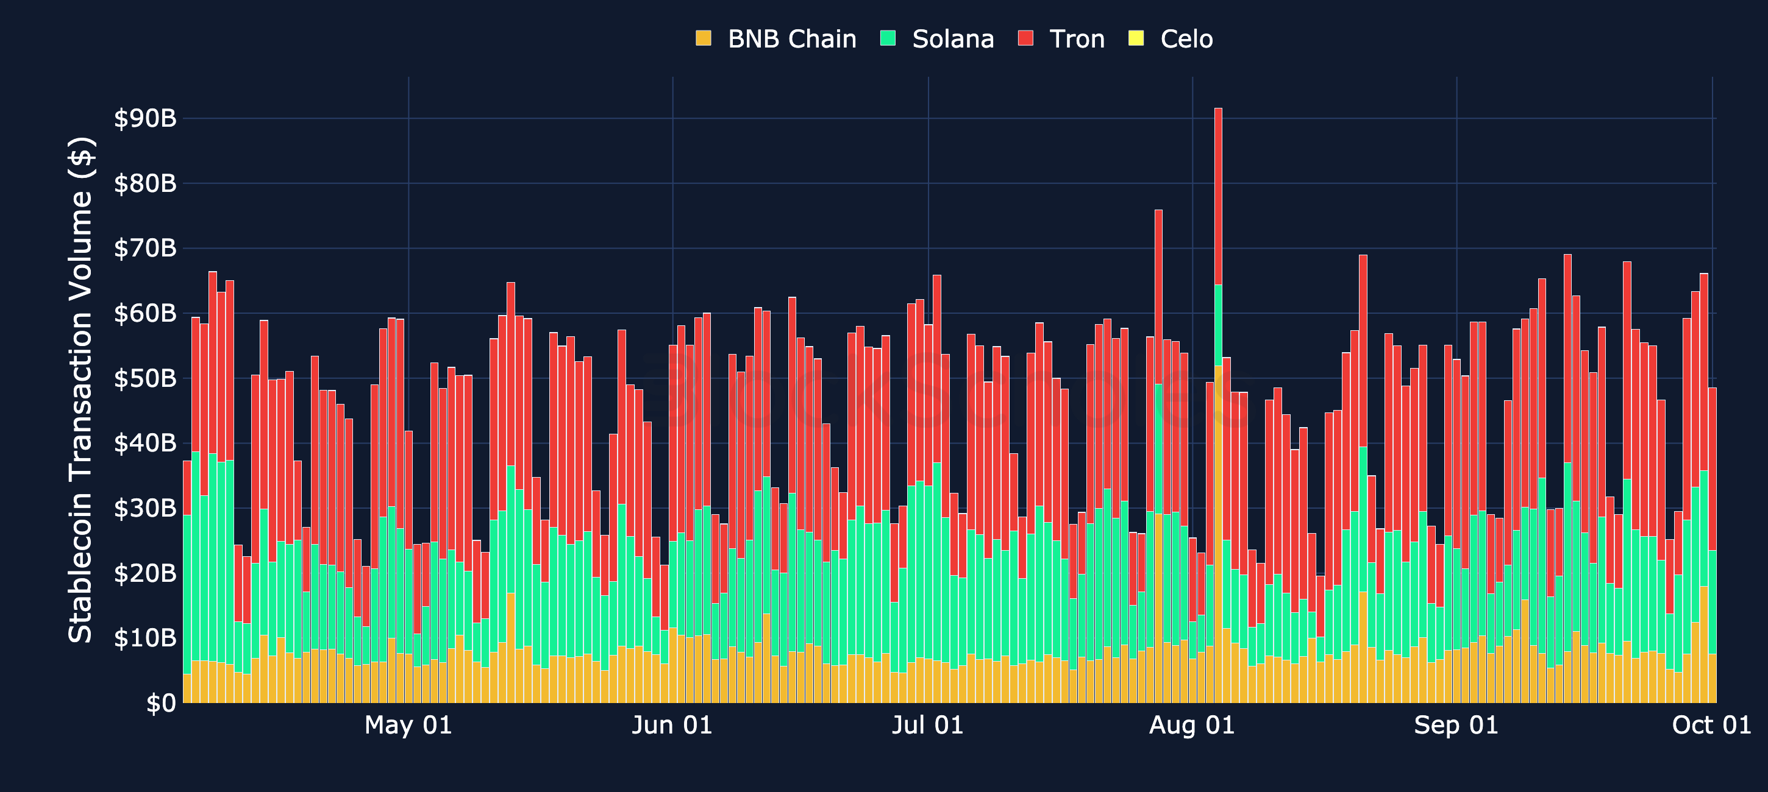Click the $90B y-axis tick label
The height and width of the screenshot is (792, 1768).
pyautogui.click(x=145, y=119)
